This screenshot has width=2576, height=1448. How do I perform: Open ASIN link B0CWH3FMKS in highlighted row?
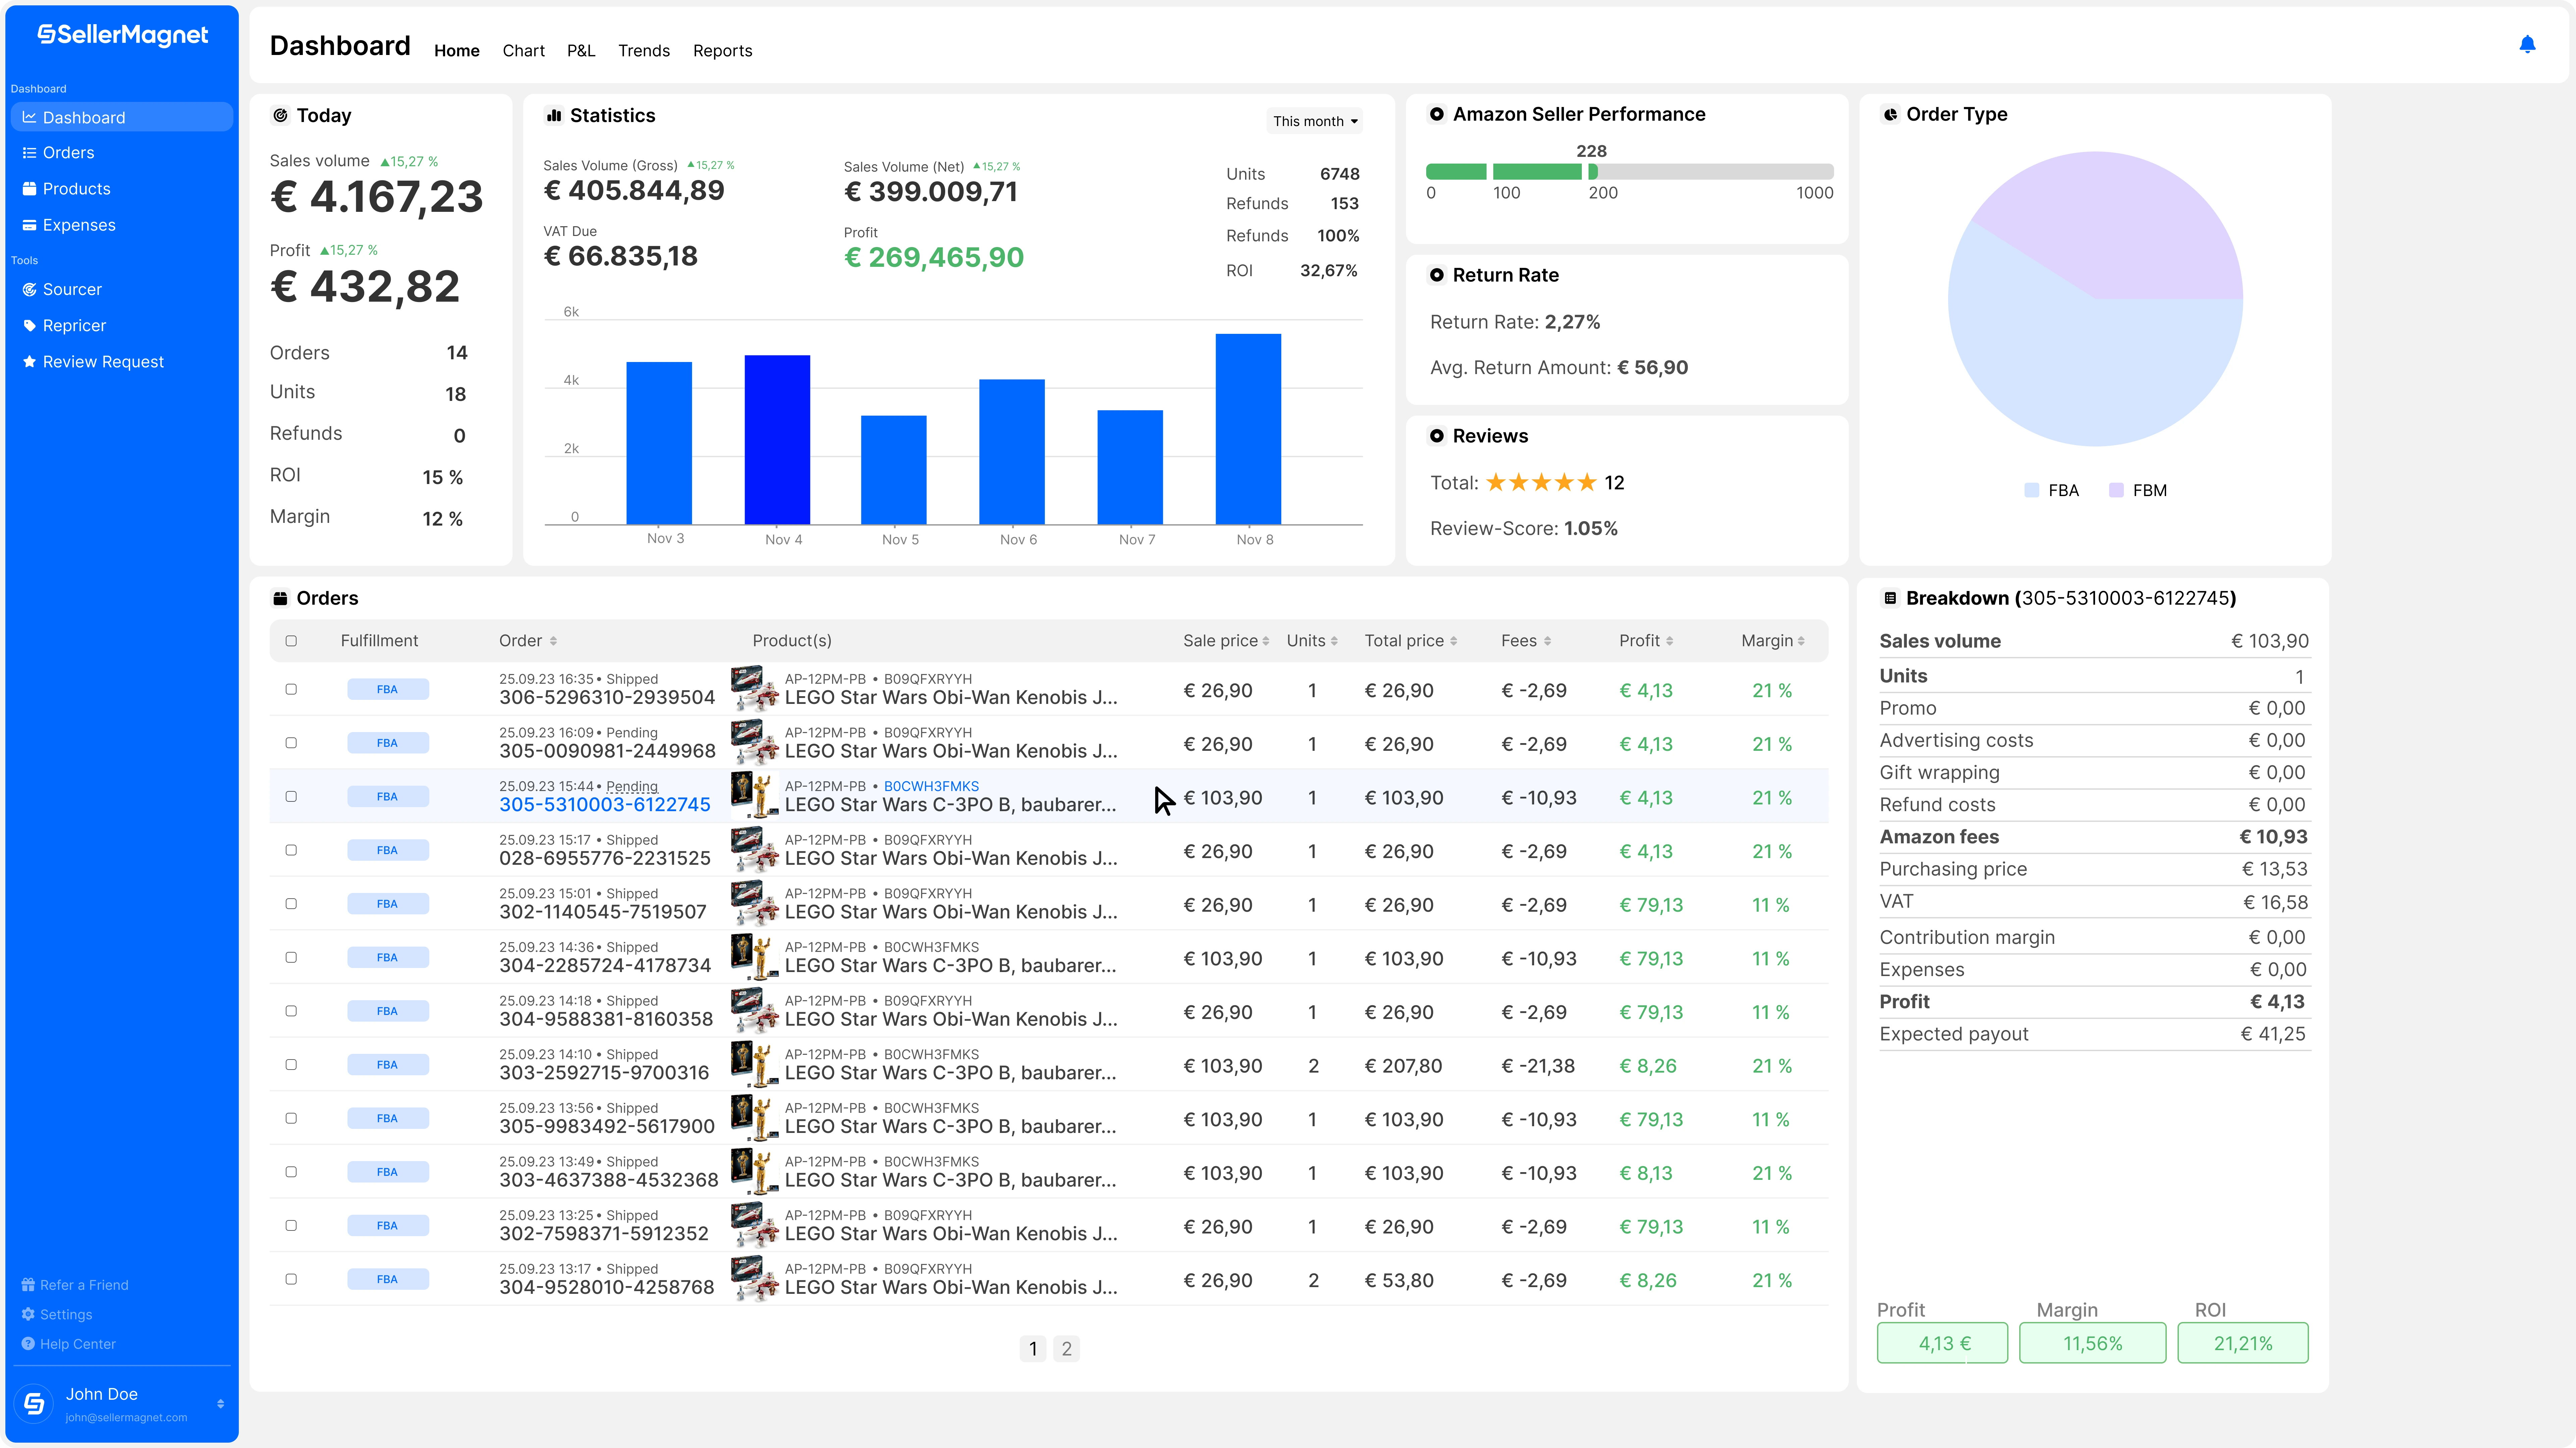[x=931, y=786]
